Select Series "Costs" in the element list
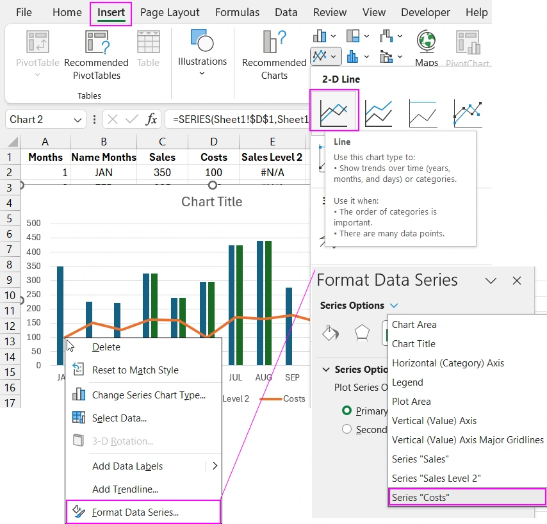Screen dimensions: 547x524 tap(466, 497)
